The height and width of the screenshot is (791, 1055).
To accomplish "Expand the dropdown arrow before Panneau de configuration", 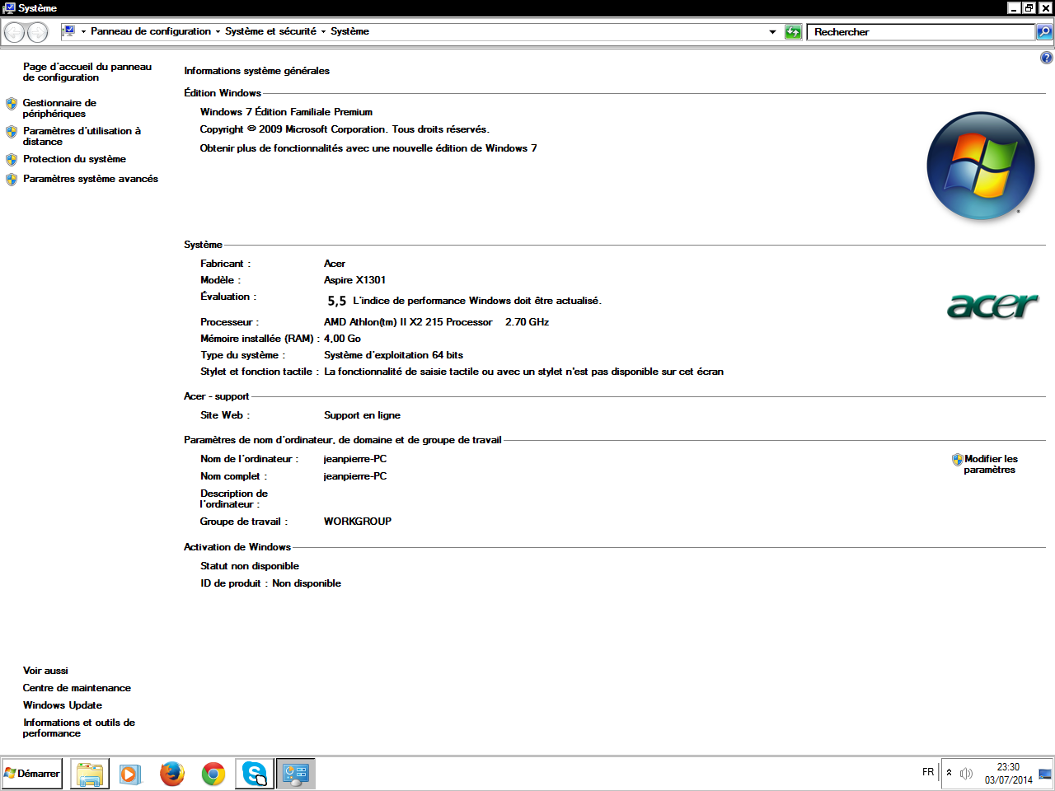I will point(83,32).
